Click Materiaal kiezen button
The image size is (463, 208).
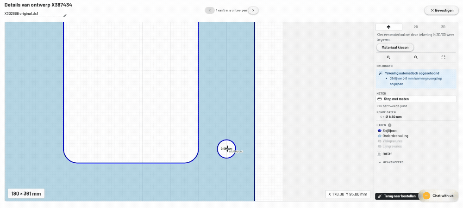point(395,47)
